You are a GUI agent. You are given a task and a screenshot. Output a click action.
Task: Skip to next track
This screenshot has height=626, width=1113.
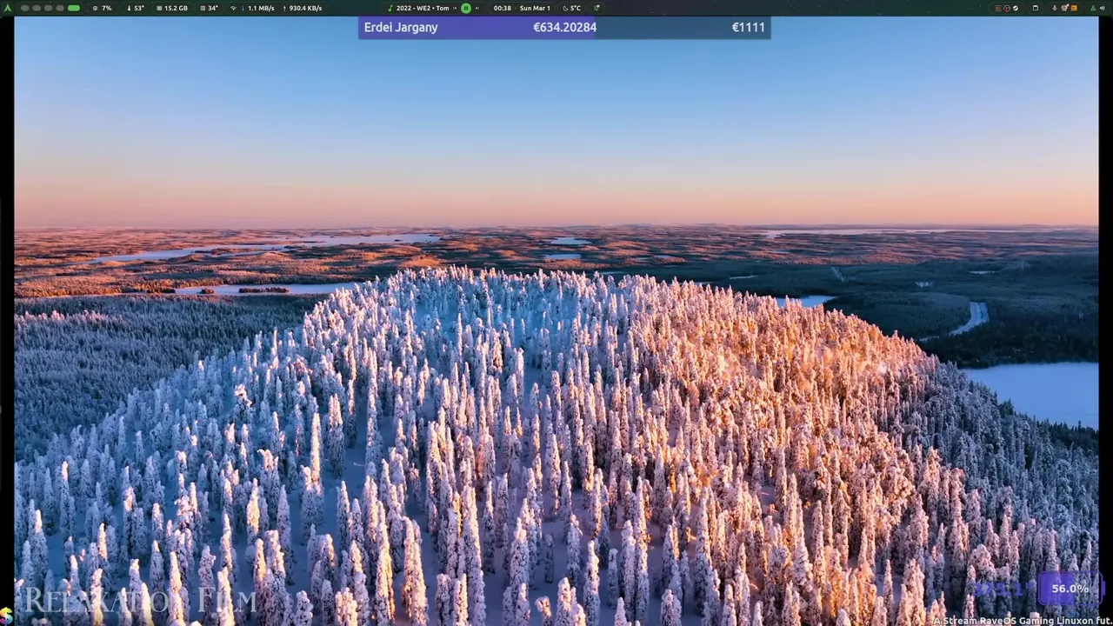[477, 8]
